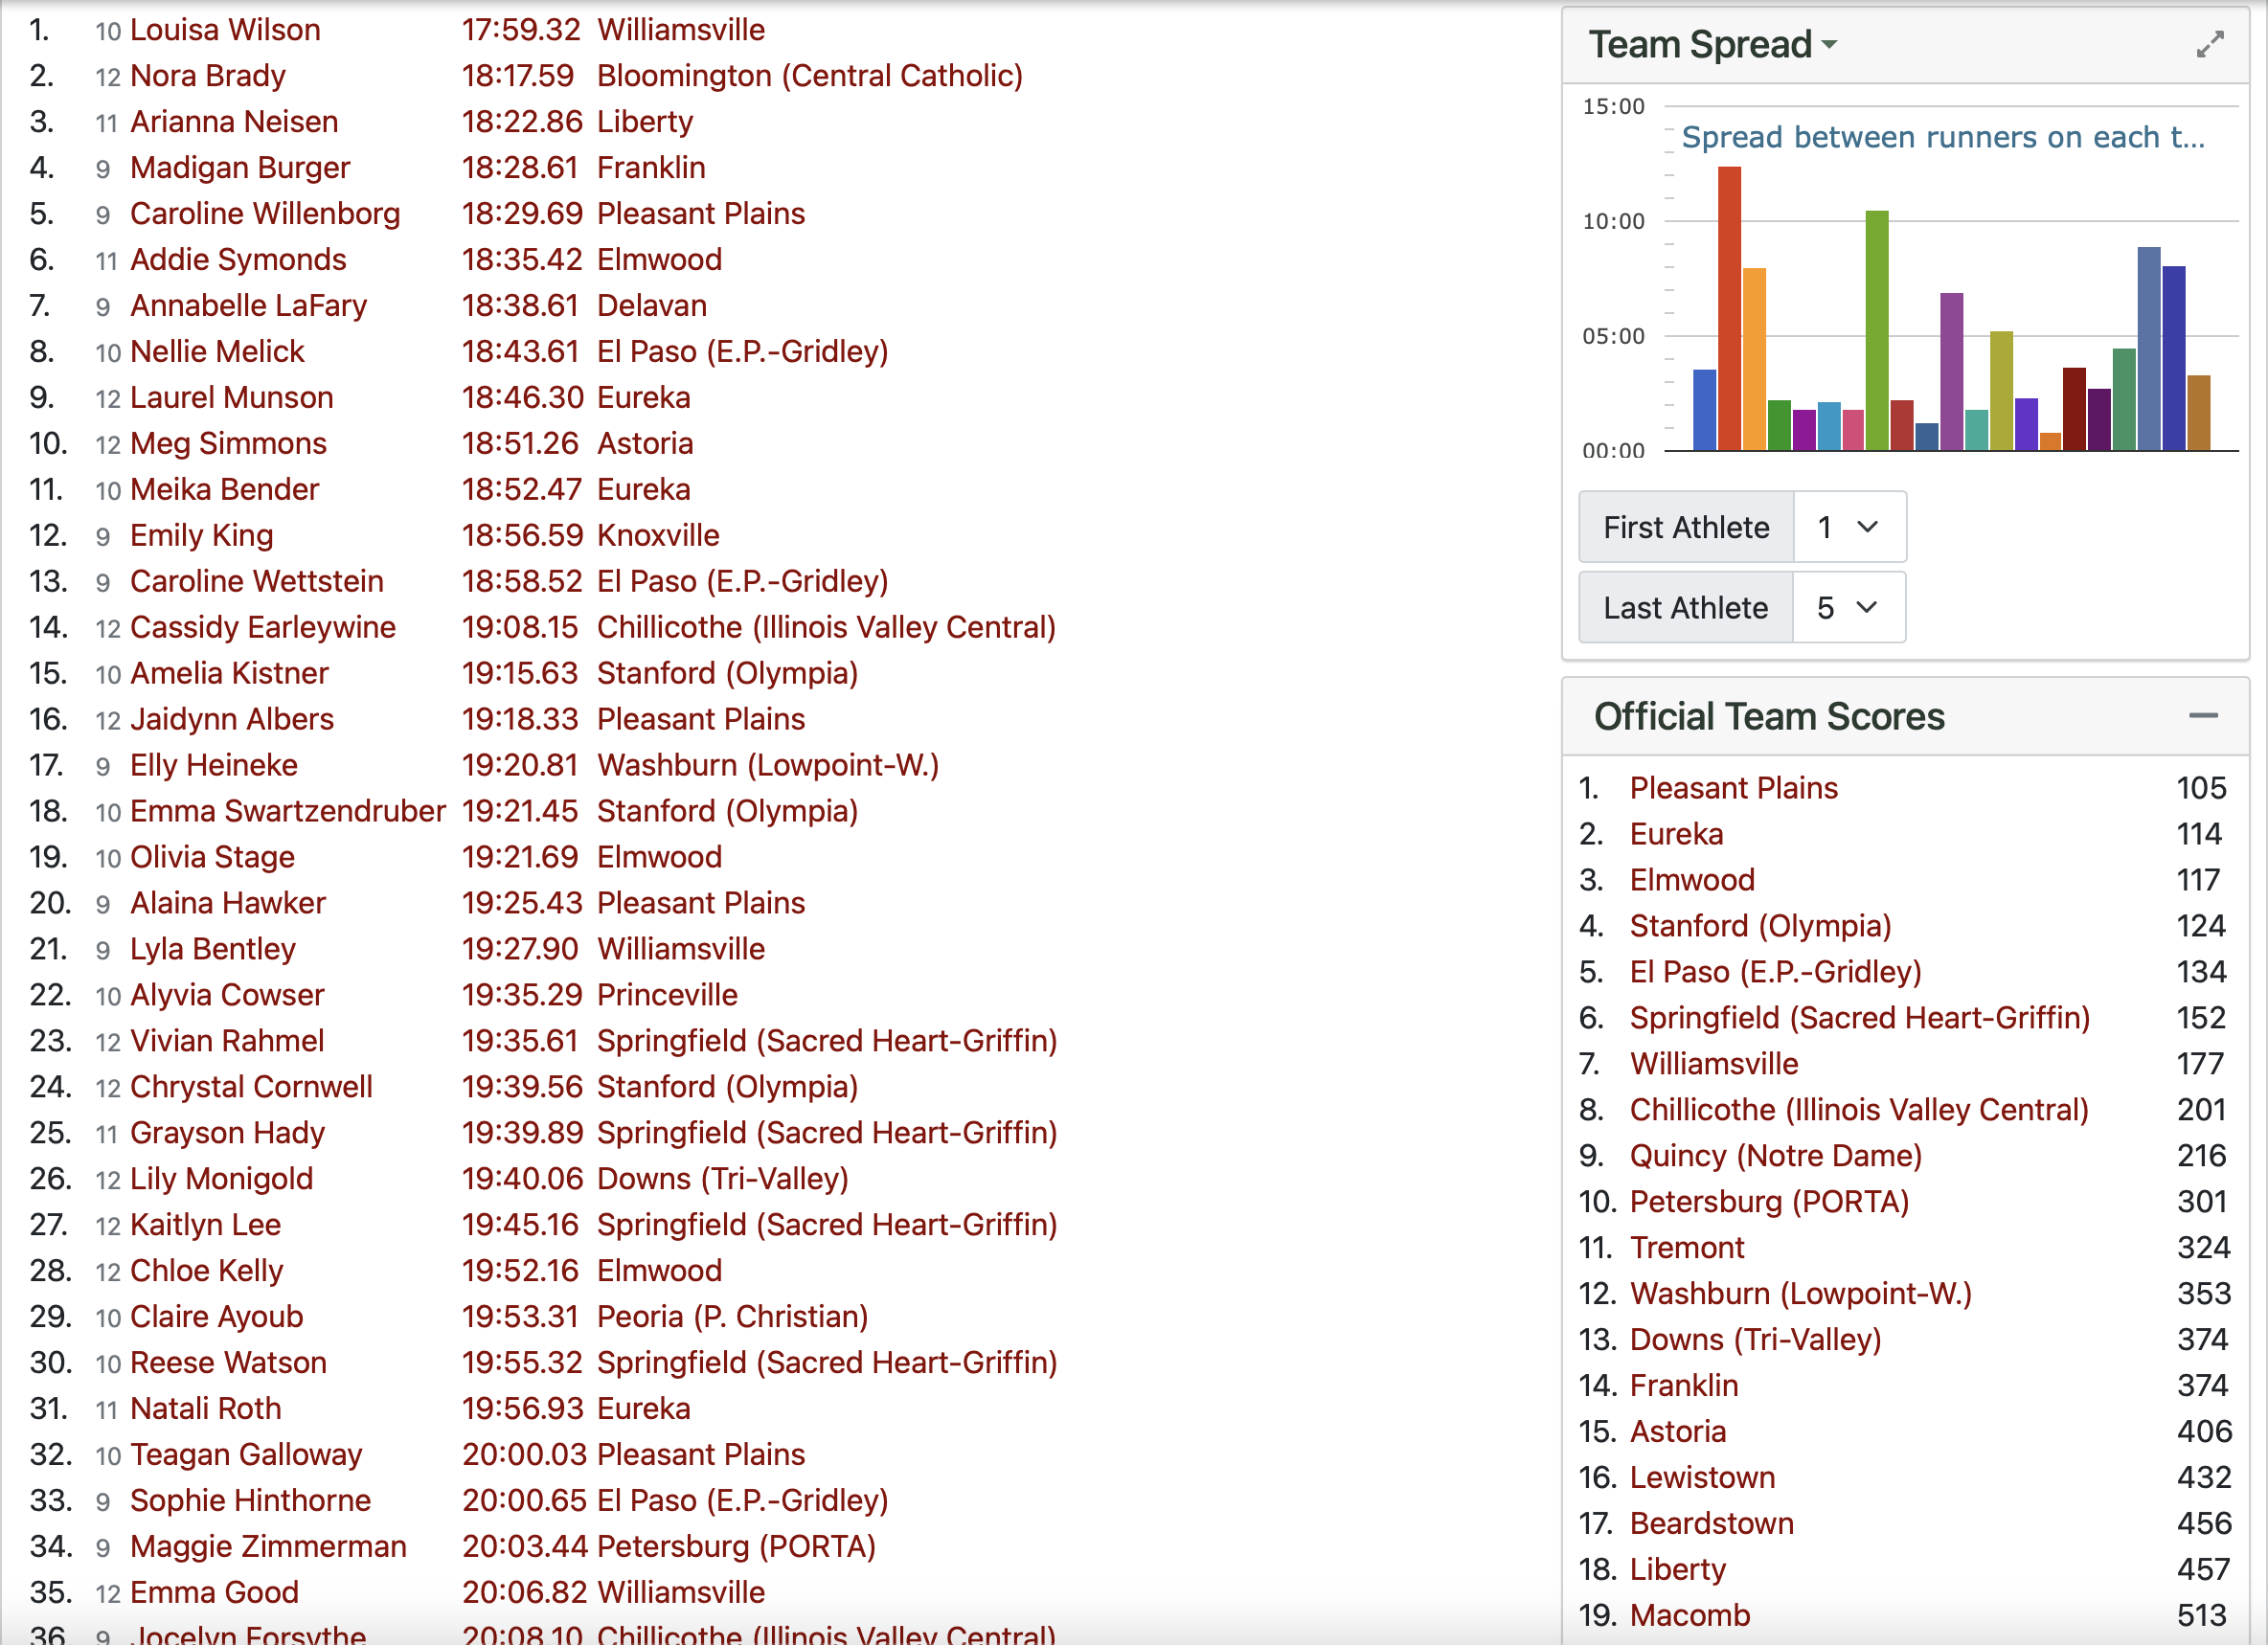Open Lily Monigold's athlete page

[221, 1180]
